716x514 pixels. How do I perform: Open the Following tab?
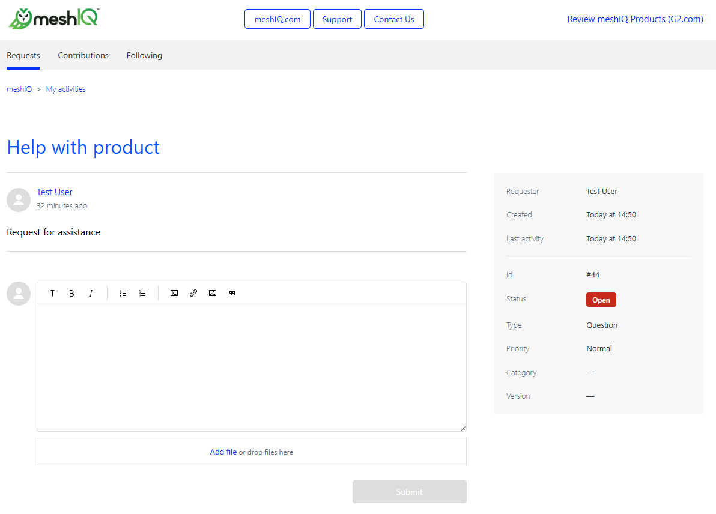click(144, 55)
